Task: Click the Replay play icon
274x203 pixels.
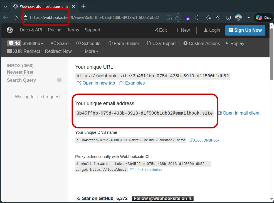Action: (227, 43)
